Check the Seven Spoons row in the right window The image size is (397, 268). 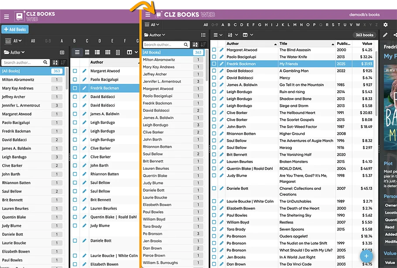click(214, 229)
